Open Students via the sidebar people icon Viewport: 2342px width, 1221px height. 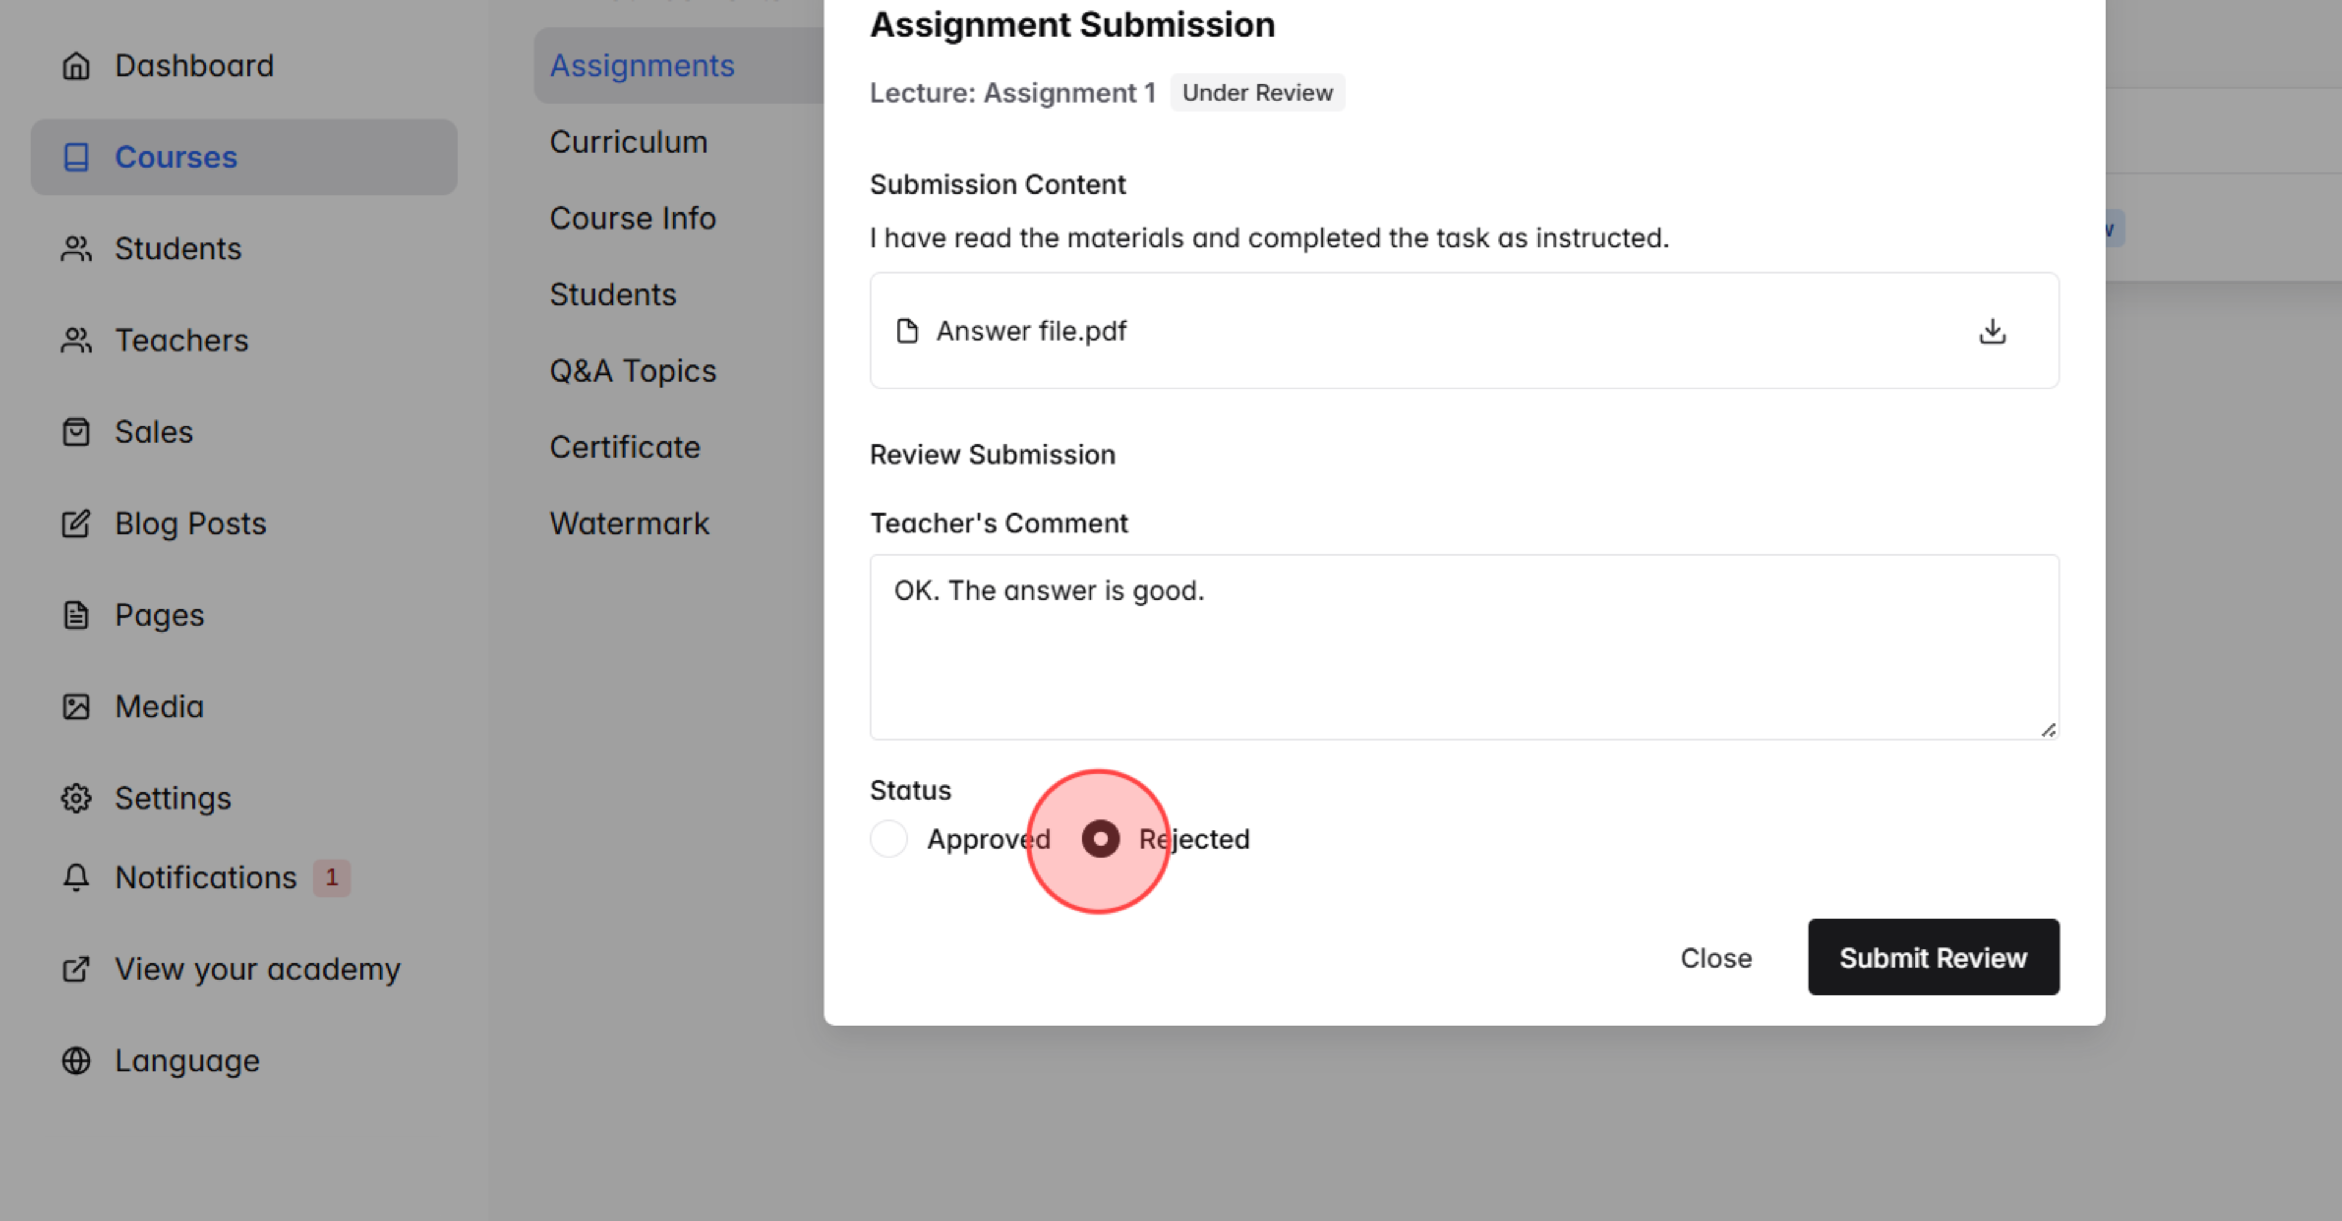coord(76,248)
